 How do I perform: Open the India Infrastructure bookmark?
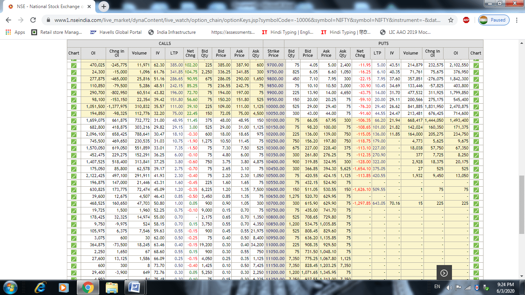click(172, 32)
